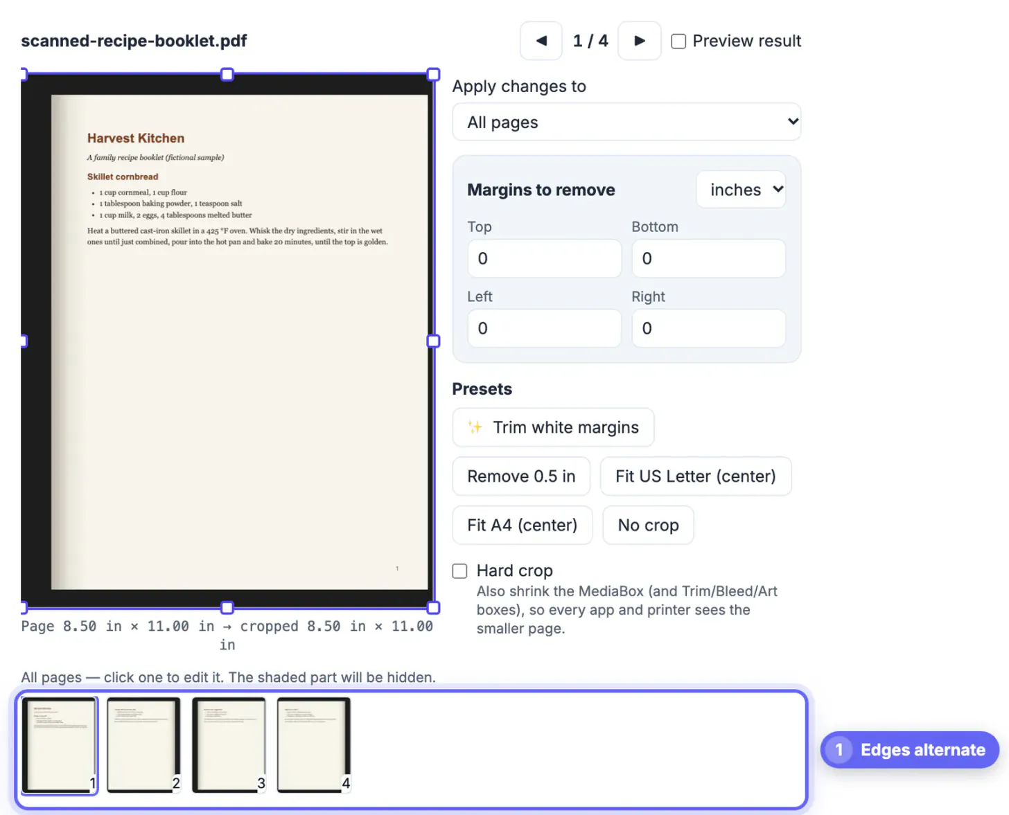Click the Page 8.50 in size readout
The height and width of the screenshot is (815, 1009).
click(227, 635)
